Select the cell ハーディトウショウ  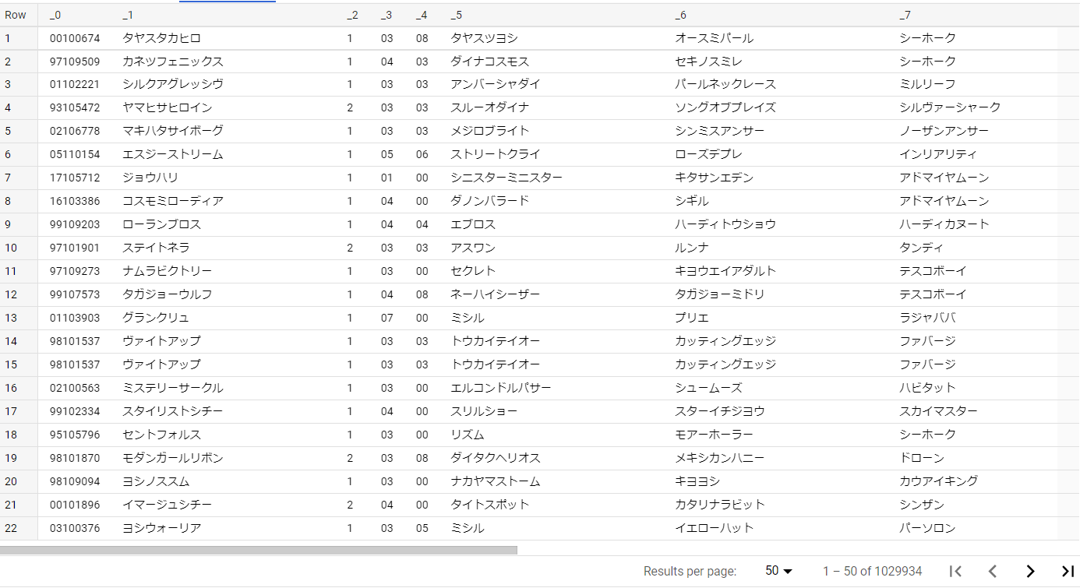click(725, 224)
